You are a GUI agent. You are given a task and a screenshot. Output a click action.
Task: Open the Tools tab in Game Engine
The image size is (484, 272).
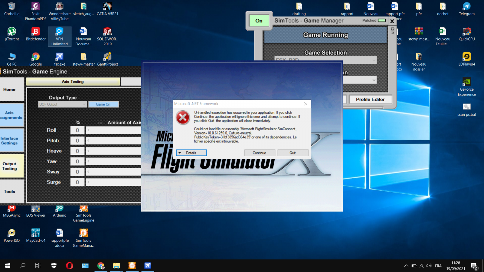[x=12, y=192]
